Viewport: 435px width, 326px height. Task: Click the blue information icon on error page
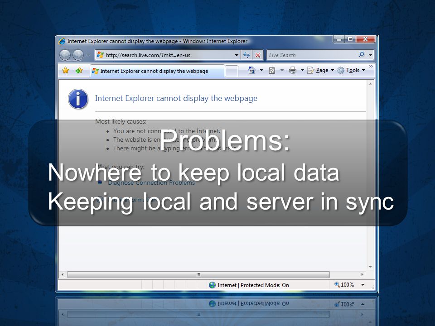pyautogui.click(x=78, y=99)
